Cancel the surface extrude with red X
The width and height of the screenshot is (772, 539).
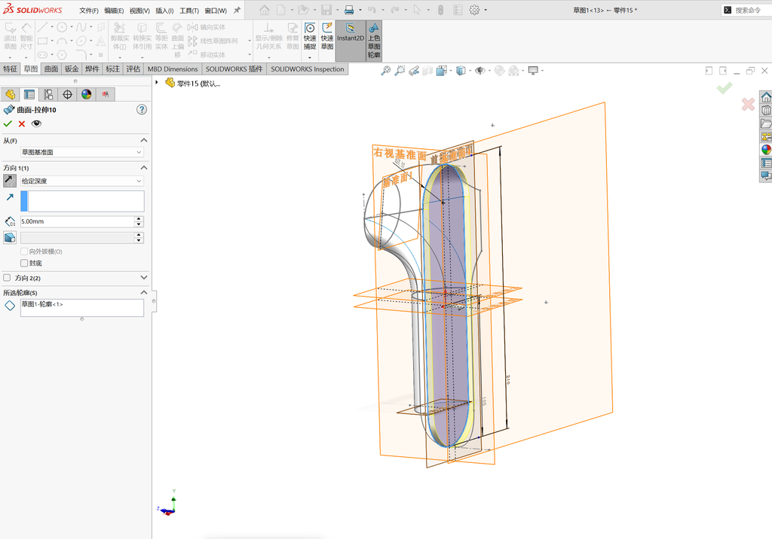[x=22, y=124]
